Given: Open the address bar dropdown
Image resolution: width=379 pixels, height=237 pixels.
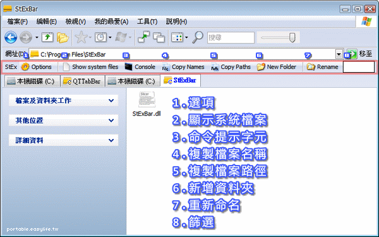Looking at the screenshot, I should pos(339,54).
